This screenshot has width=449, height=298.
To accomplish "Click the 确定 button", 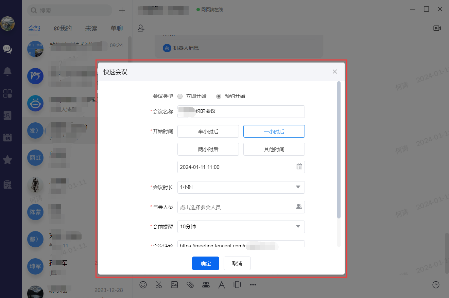I will coord(205,263).
